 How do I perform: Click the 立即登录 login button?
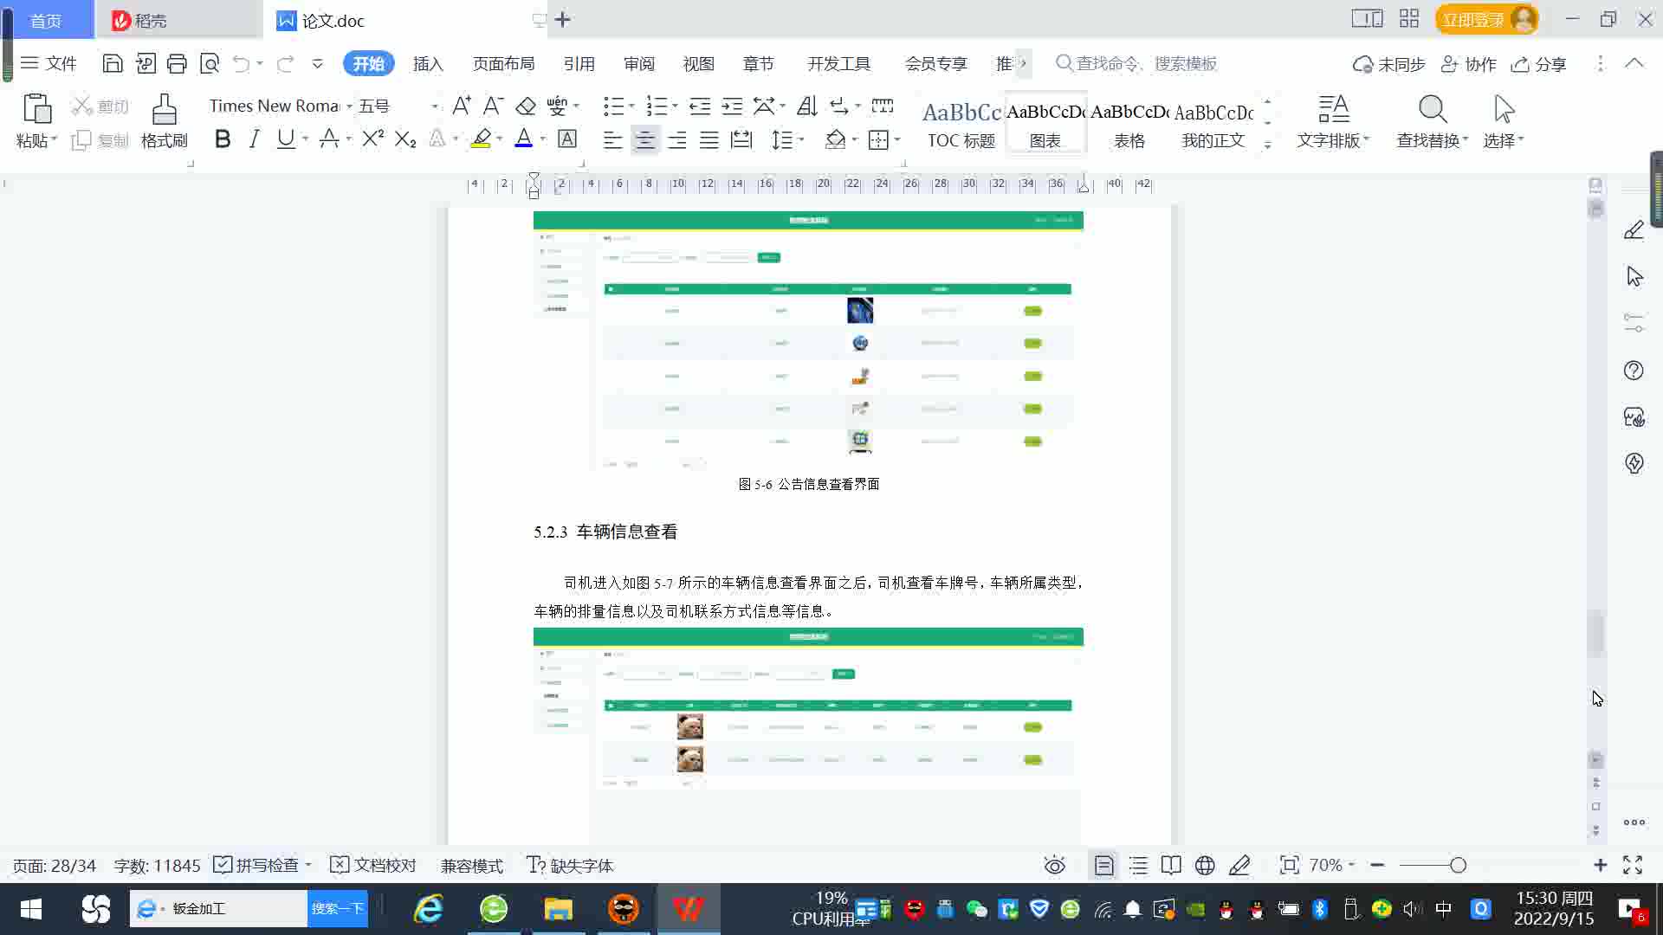pos(1472,19)
